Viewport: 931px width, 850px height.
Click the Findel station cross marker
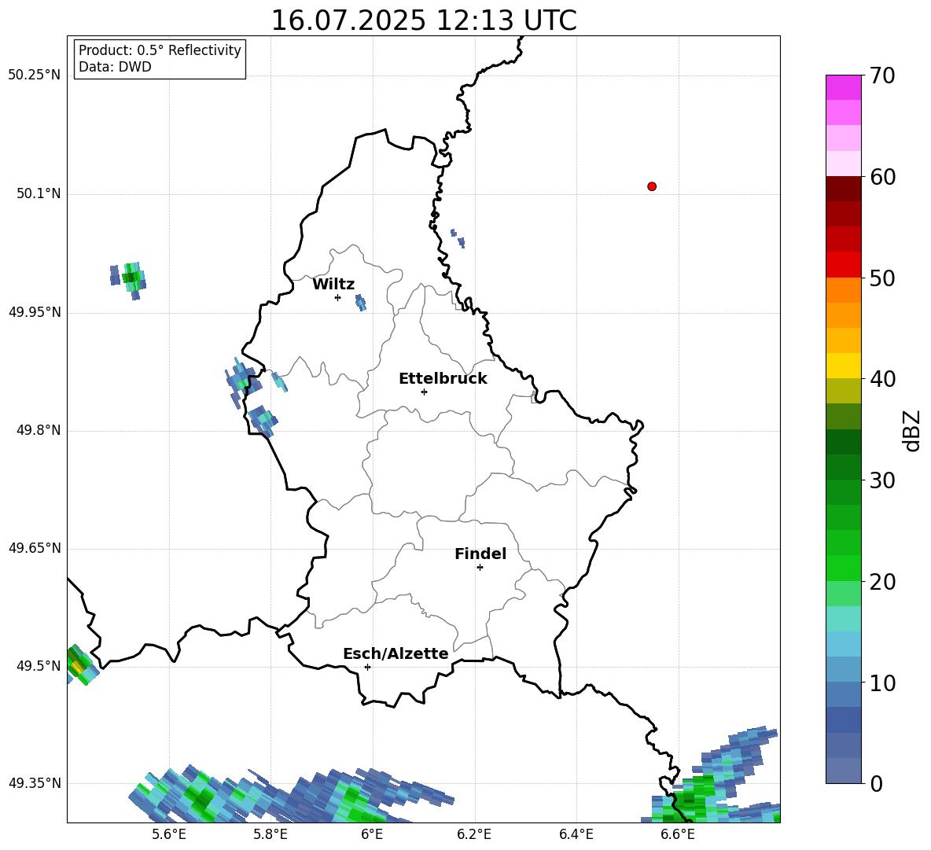pyautogui.click(x=480, y=568)
